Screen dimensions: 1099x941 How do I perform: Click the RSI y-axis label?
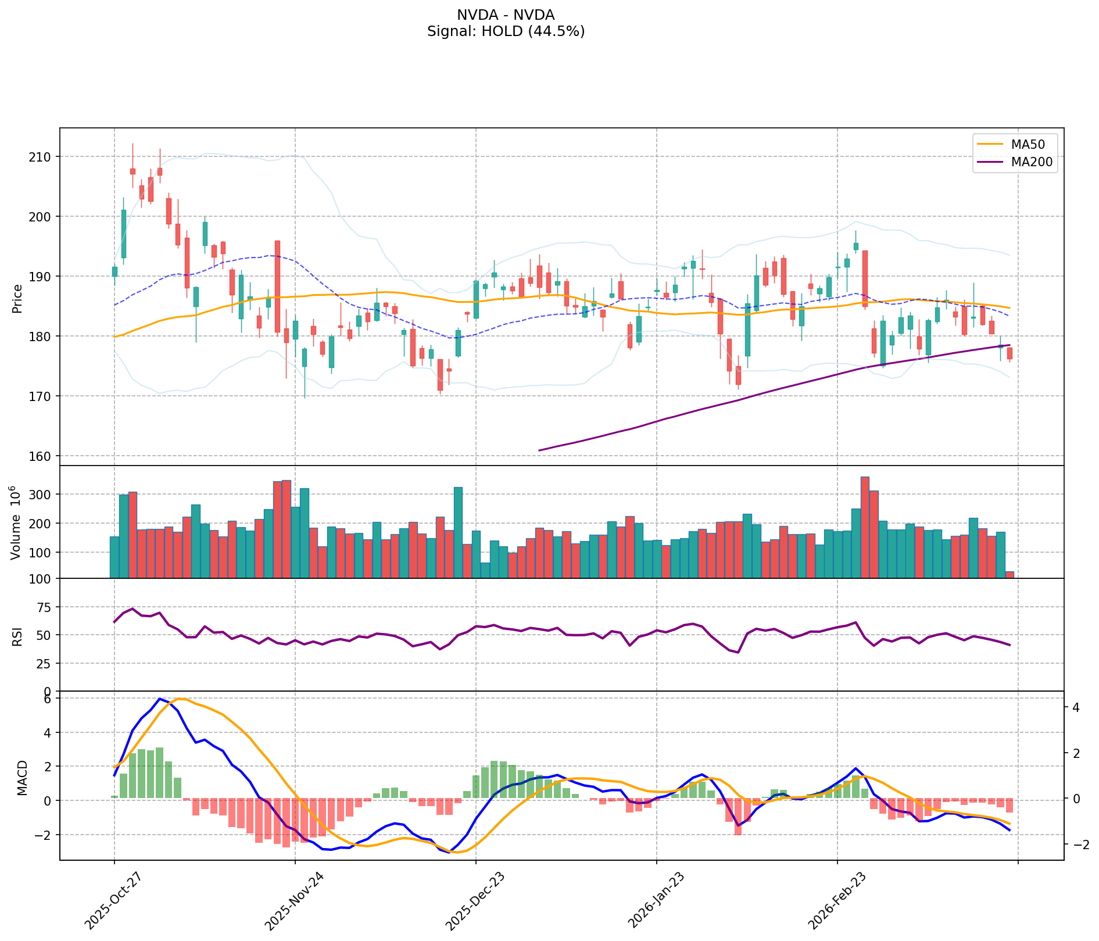pos(17,636)
